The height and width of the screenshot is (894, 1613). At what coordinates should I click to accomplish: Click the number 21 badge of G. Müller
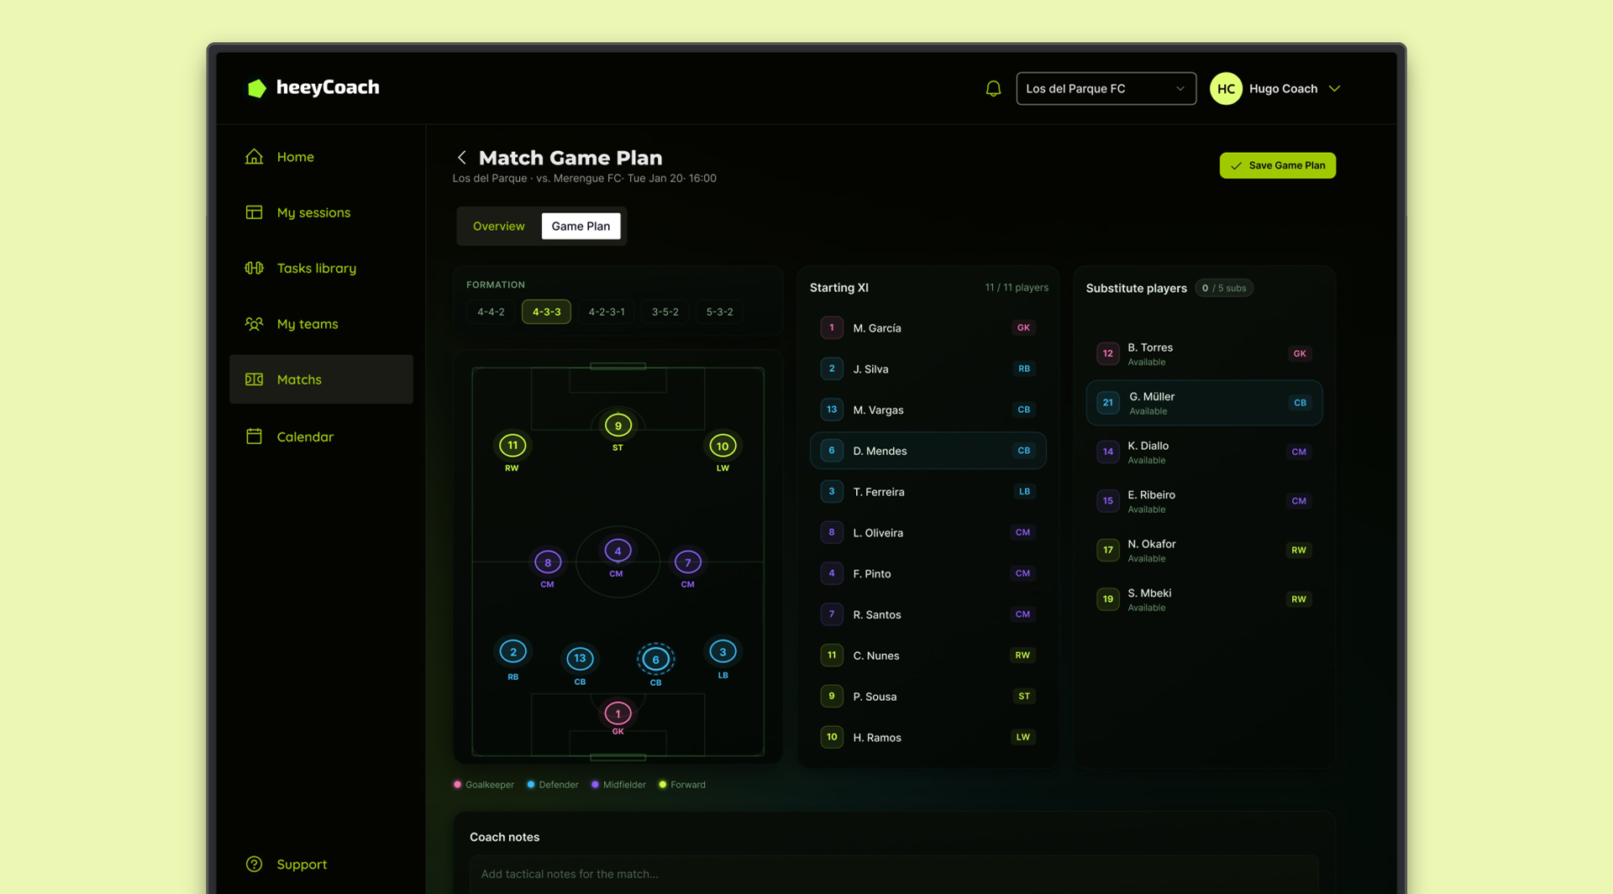pyautogui.click(x=1108, y=403)
